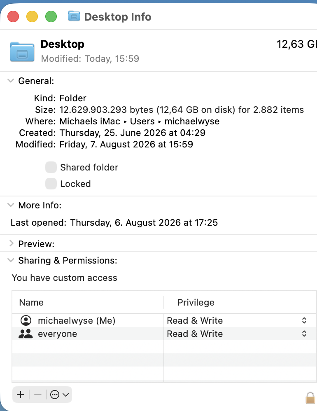Expand the Preview section
The width and height of the screenshot is (317, 411).
coord(11,243)
